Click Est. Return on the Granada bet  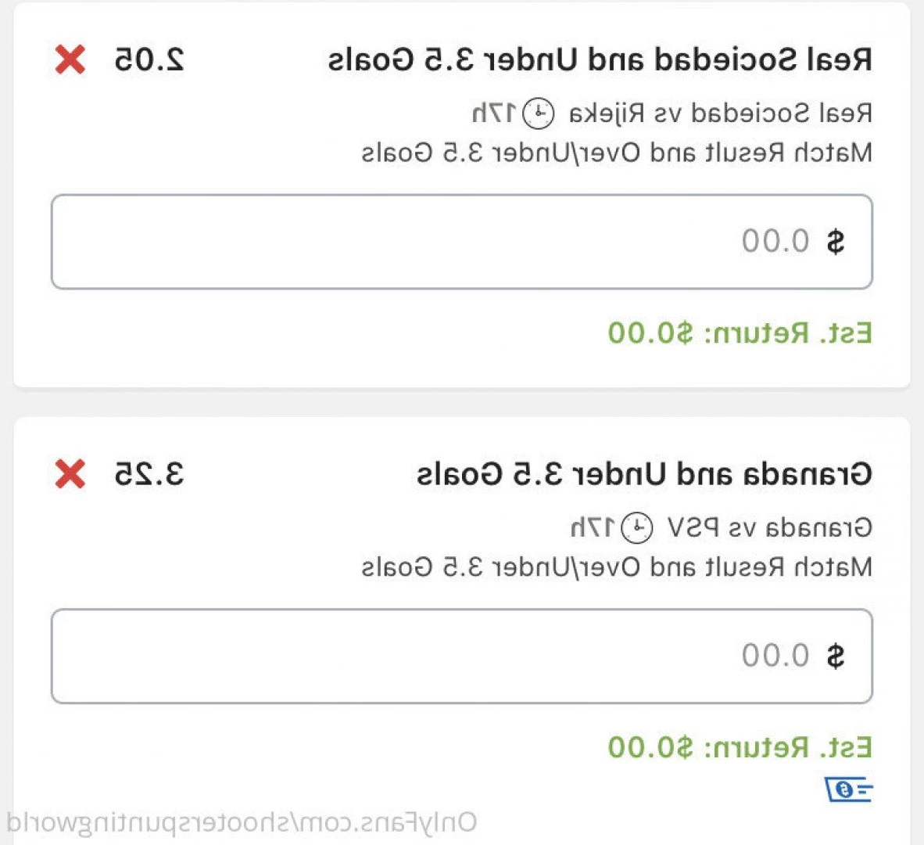740,748
